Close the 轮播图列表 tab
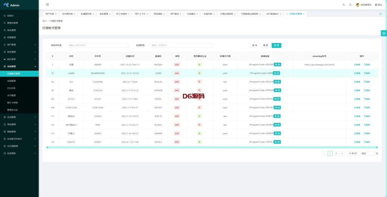The image size is (387, 197). 93,14
